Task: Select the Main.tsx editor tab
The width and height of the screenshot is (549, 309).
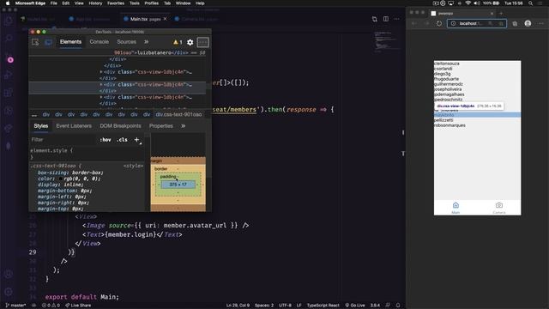Action: tap(145, 19)
